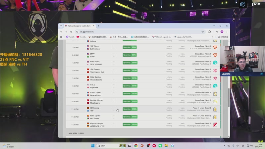Toggle the microphone tray icon
This screenshot has height=149, width=265.
233,146
